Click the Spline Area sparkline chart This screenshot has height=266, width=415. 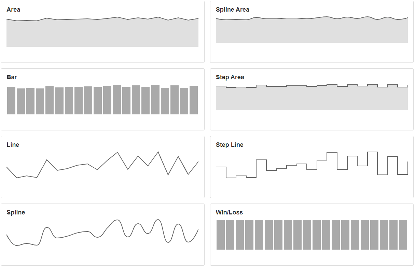pos(312,30)
